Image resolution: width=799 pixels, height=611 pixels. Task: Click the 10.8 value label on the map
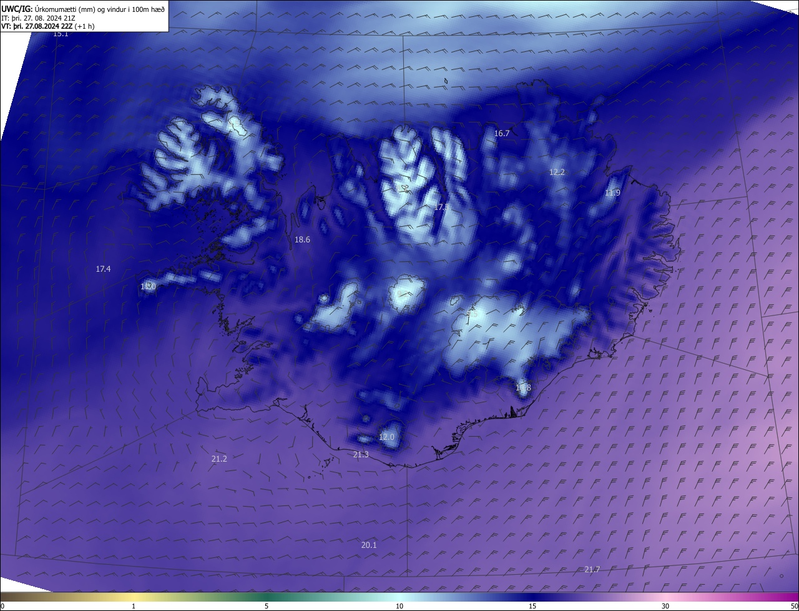coord(523,388)
